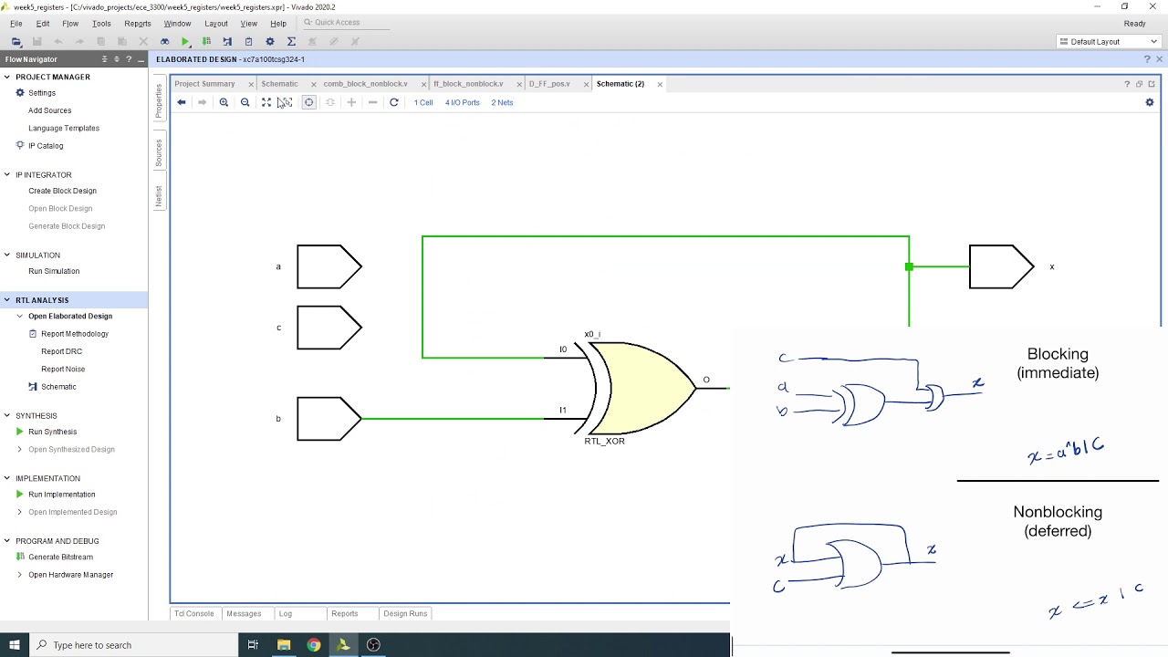
Task: Run Implementation from Flow Navigator
Action: point(61,495)
